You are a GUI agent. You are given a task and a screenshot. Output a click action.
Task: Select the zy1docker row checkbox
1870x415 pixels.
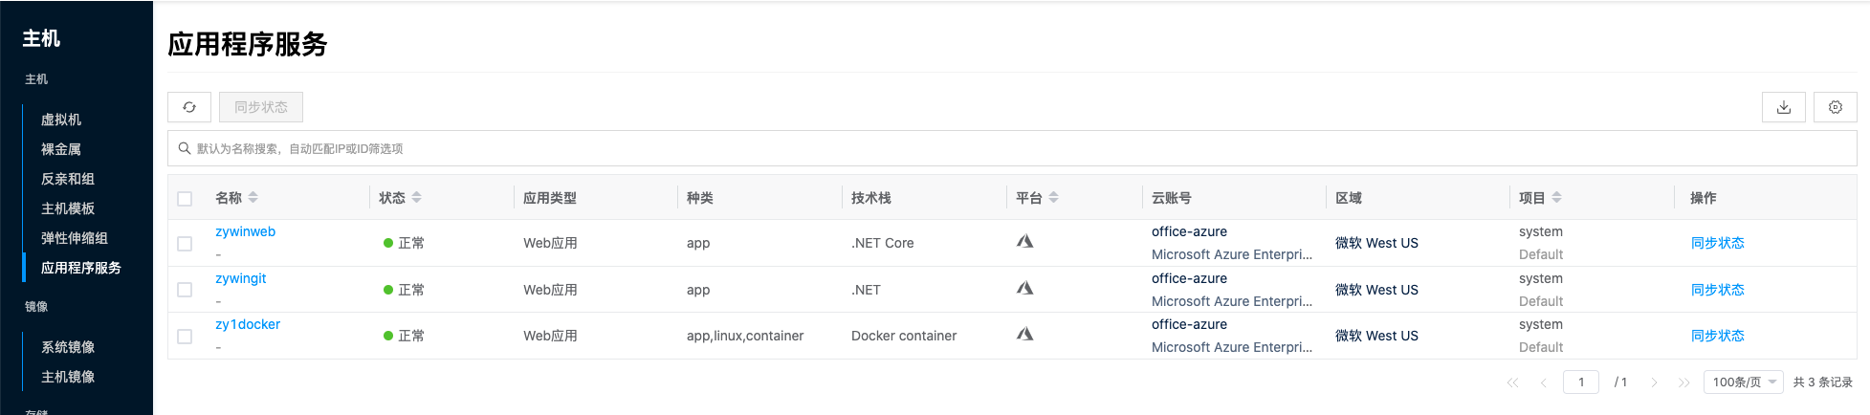[x=185, y=337]
